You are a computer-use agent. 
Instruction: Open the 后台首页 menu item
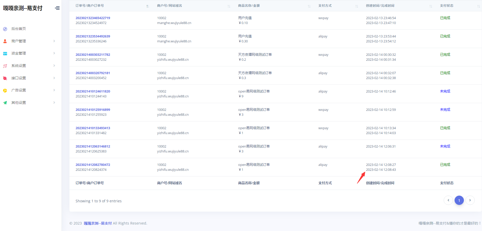19,29
